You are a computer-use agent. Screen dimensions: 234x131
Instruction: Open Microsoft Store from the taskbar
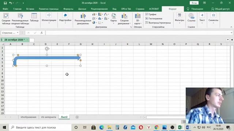pyautogui.click(x=94, y=127)
